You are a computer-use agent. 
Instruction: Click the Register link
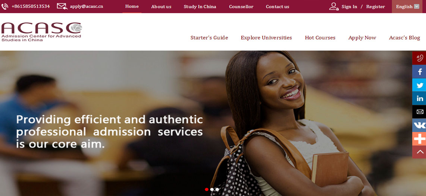tap(376, 6)
